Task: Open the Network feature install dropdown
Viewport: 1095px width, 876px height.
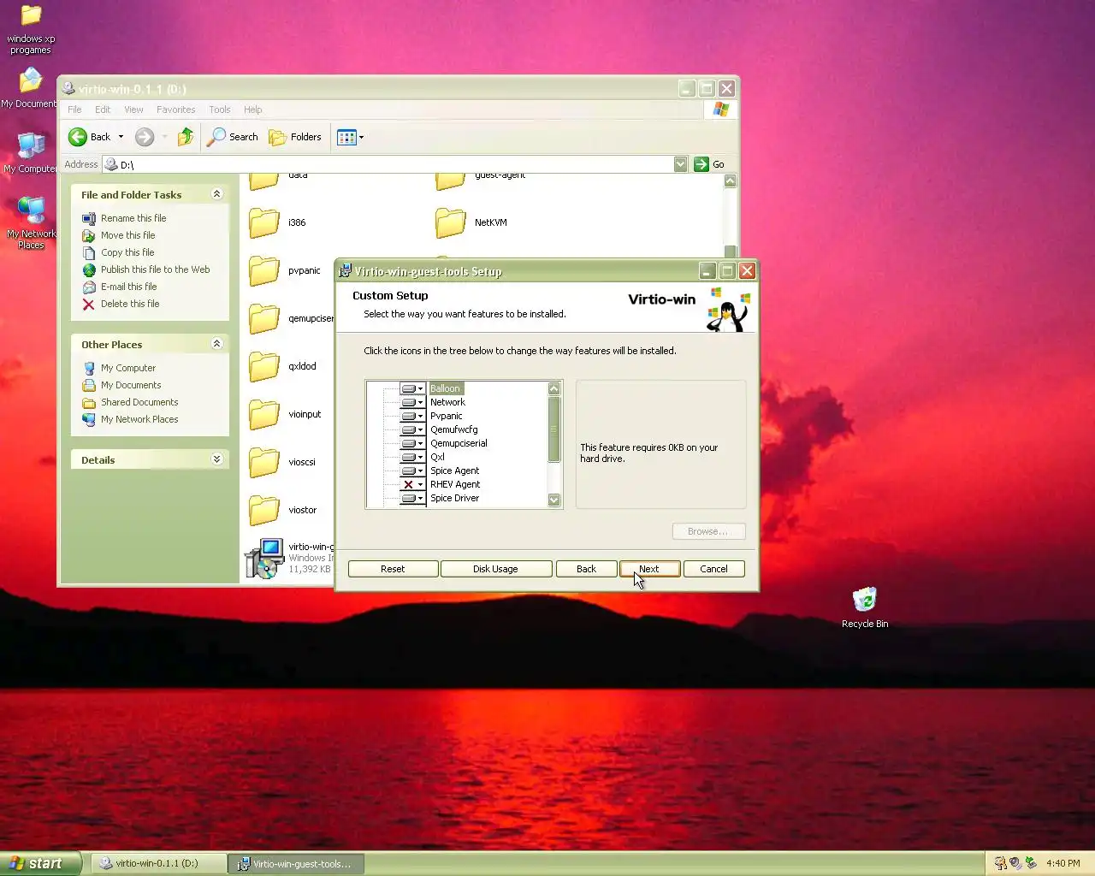Action: click(x=412, y=402)
